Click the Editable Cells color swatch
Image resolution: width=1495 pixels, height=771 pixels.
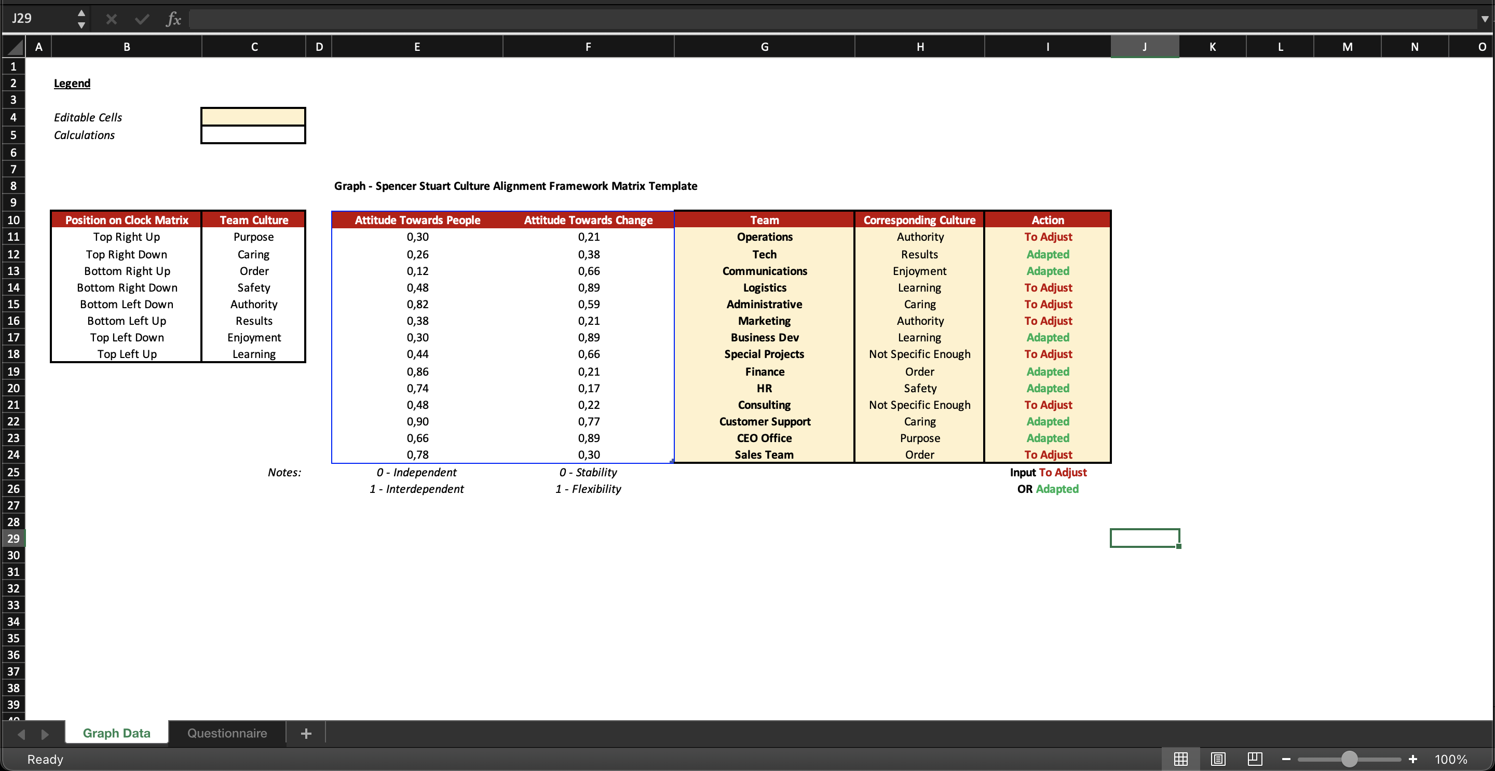(x=253, y=117)
